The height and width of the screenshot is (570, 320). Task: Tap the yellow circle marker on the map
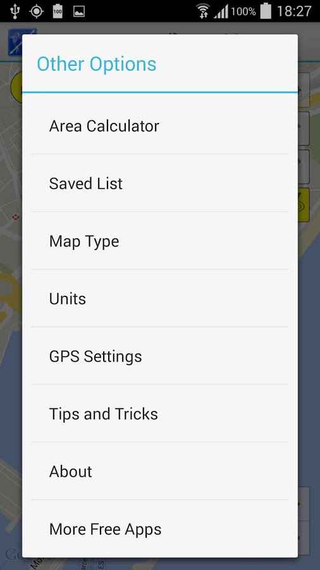coord(16,87)
